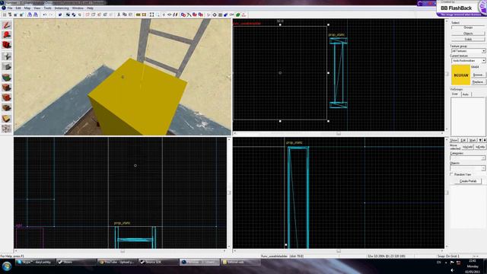Open the Help menu
The height and width of the screenshot is (274, 487).
point(90,8)
